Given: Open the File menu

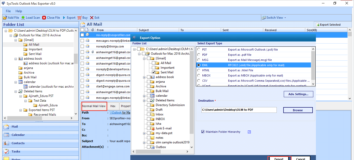Looking at the screenshot, I should (x=8, y=11).
